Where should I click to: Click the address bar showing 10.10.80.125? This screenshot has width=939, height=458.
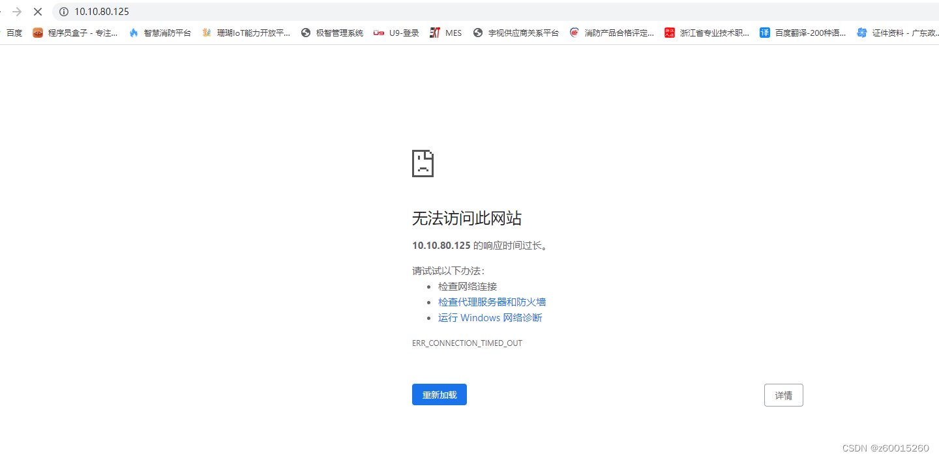496,12
